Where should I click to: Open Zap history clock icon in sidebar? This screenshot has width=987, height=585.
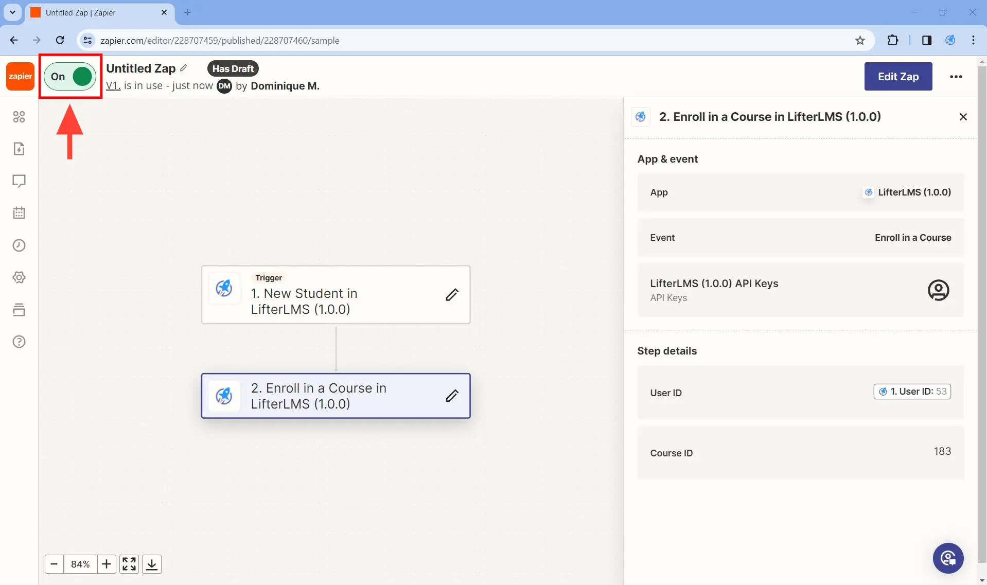tap(19, 245)
